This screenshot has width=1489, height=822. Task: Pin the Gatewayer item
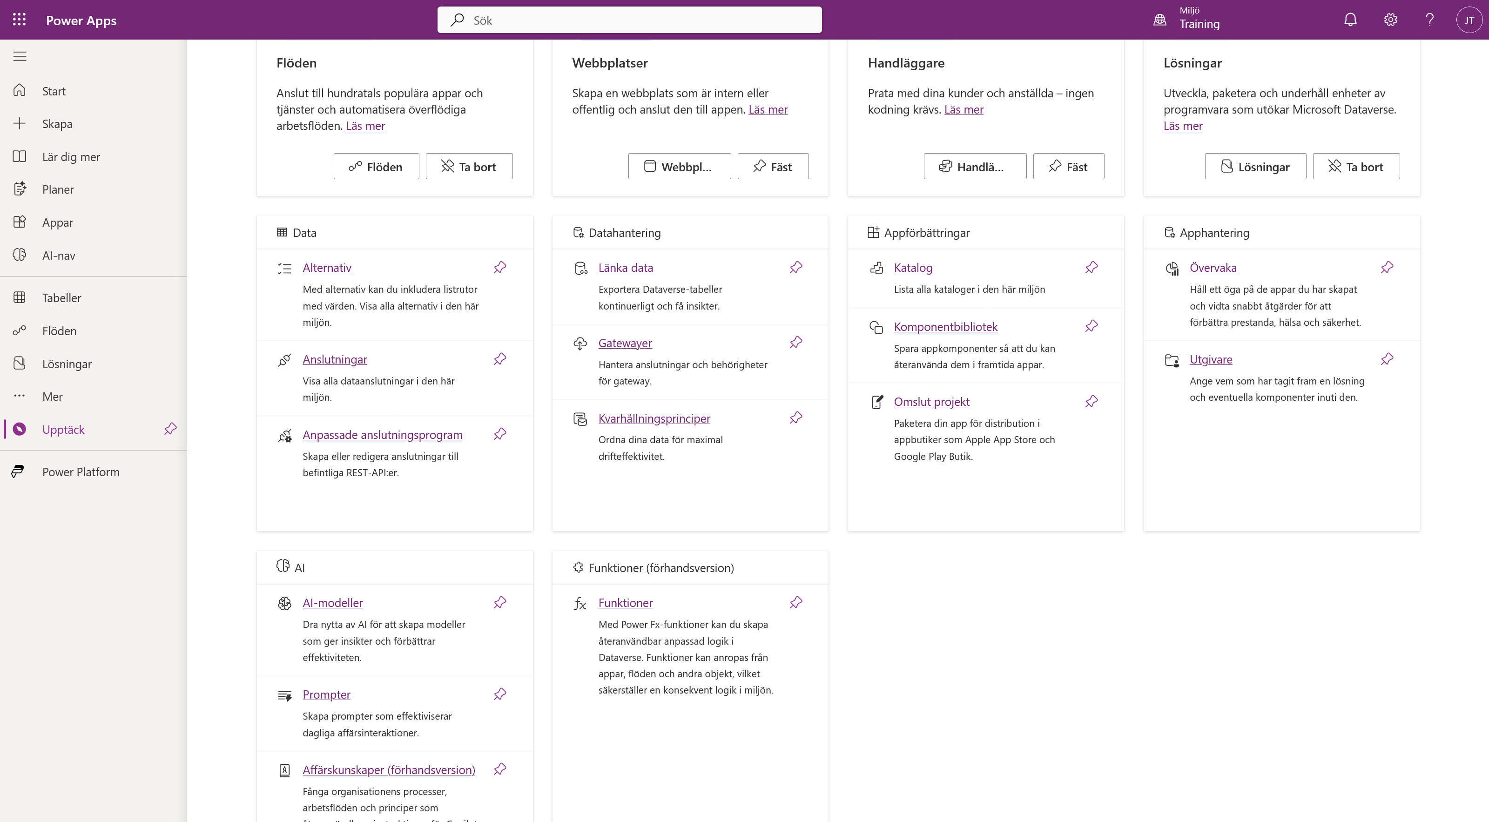click(796, 342)
